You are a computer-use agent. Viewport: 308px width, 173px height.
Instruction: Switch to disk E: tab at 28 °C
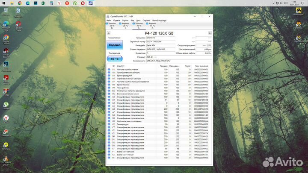tap(125, 26)
